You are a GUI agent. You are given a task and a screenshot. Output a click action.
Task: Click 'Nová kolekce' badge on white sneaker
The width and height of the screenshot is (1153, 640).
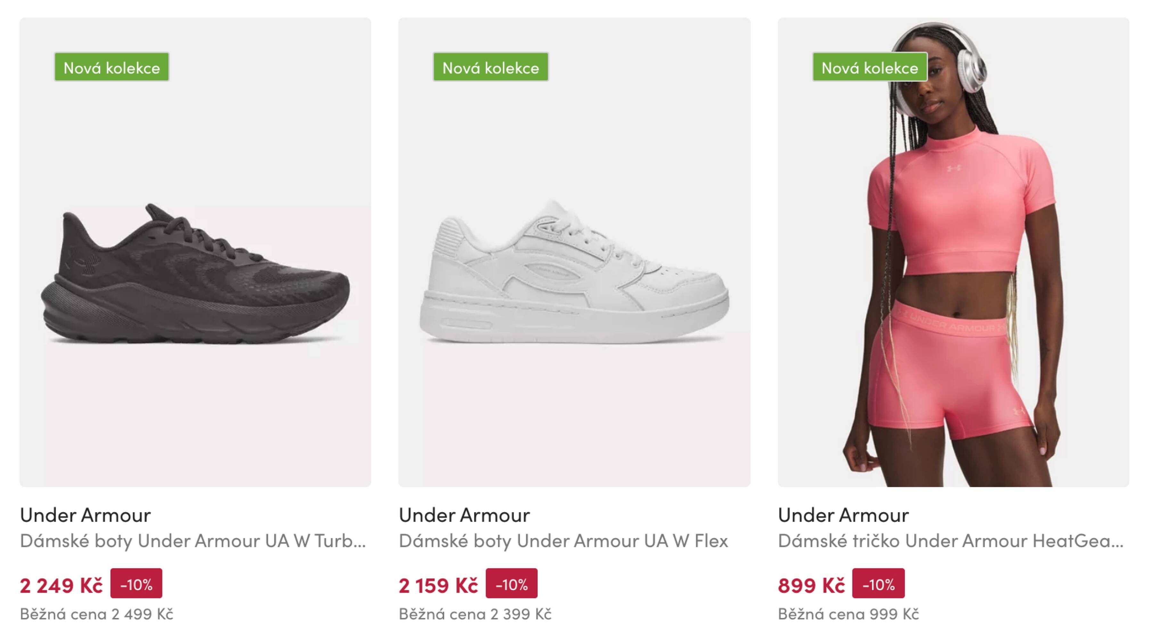(491, 67)
